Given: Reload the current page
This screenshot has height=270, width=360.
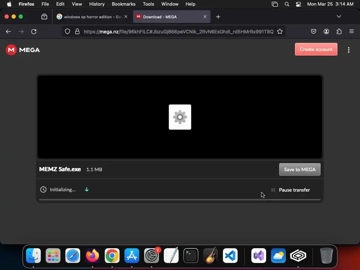Looking at the screenshot, I should tap(34, 31).
